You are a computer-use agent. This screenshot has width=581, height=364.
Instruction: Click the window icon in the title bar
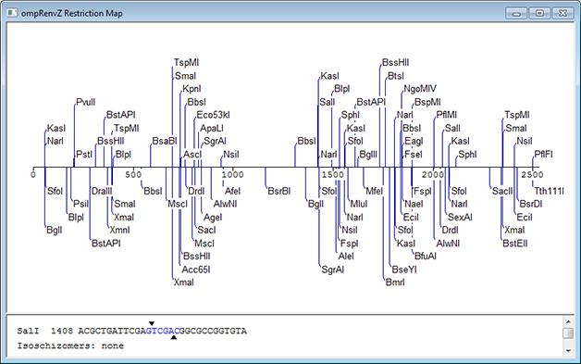(12, 13)
